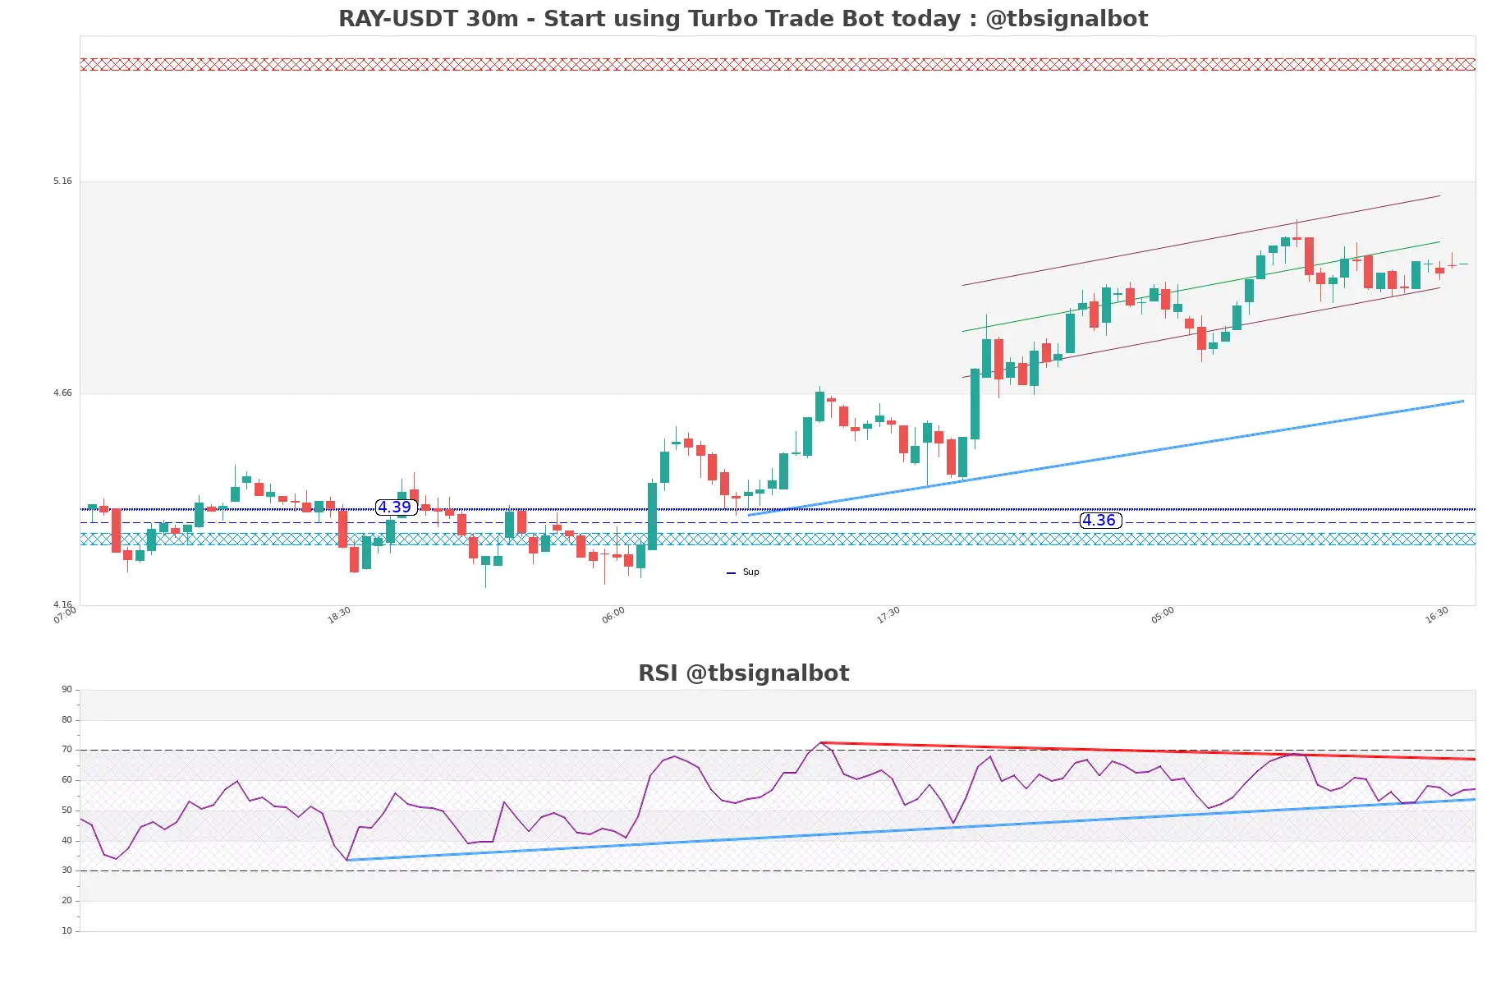Click the RSI 30 axis label

67,870
